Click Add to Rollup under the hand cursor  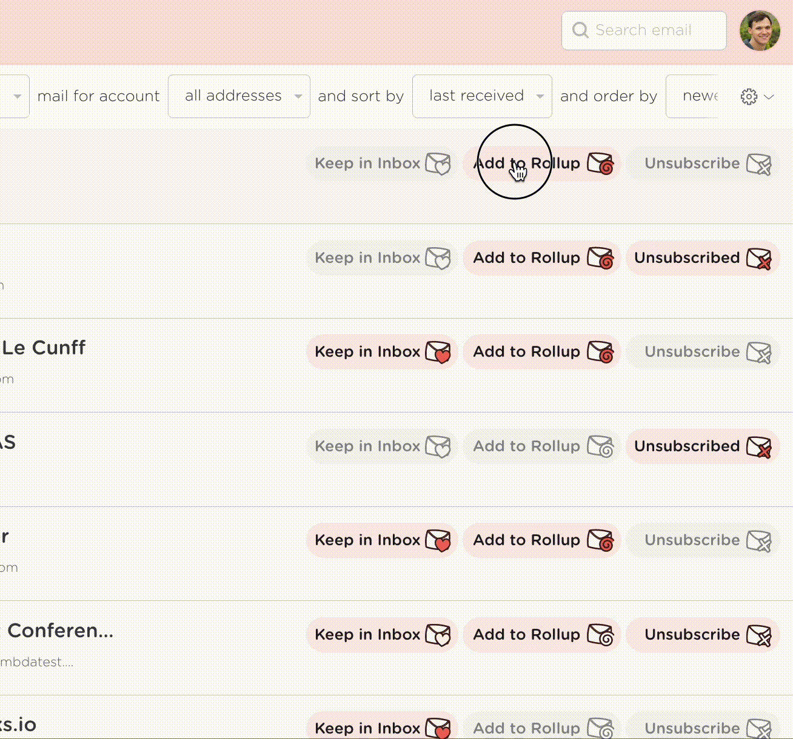pyautogui.click(x=541, y=164)
